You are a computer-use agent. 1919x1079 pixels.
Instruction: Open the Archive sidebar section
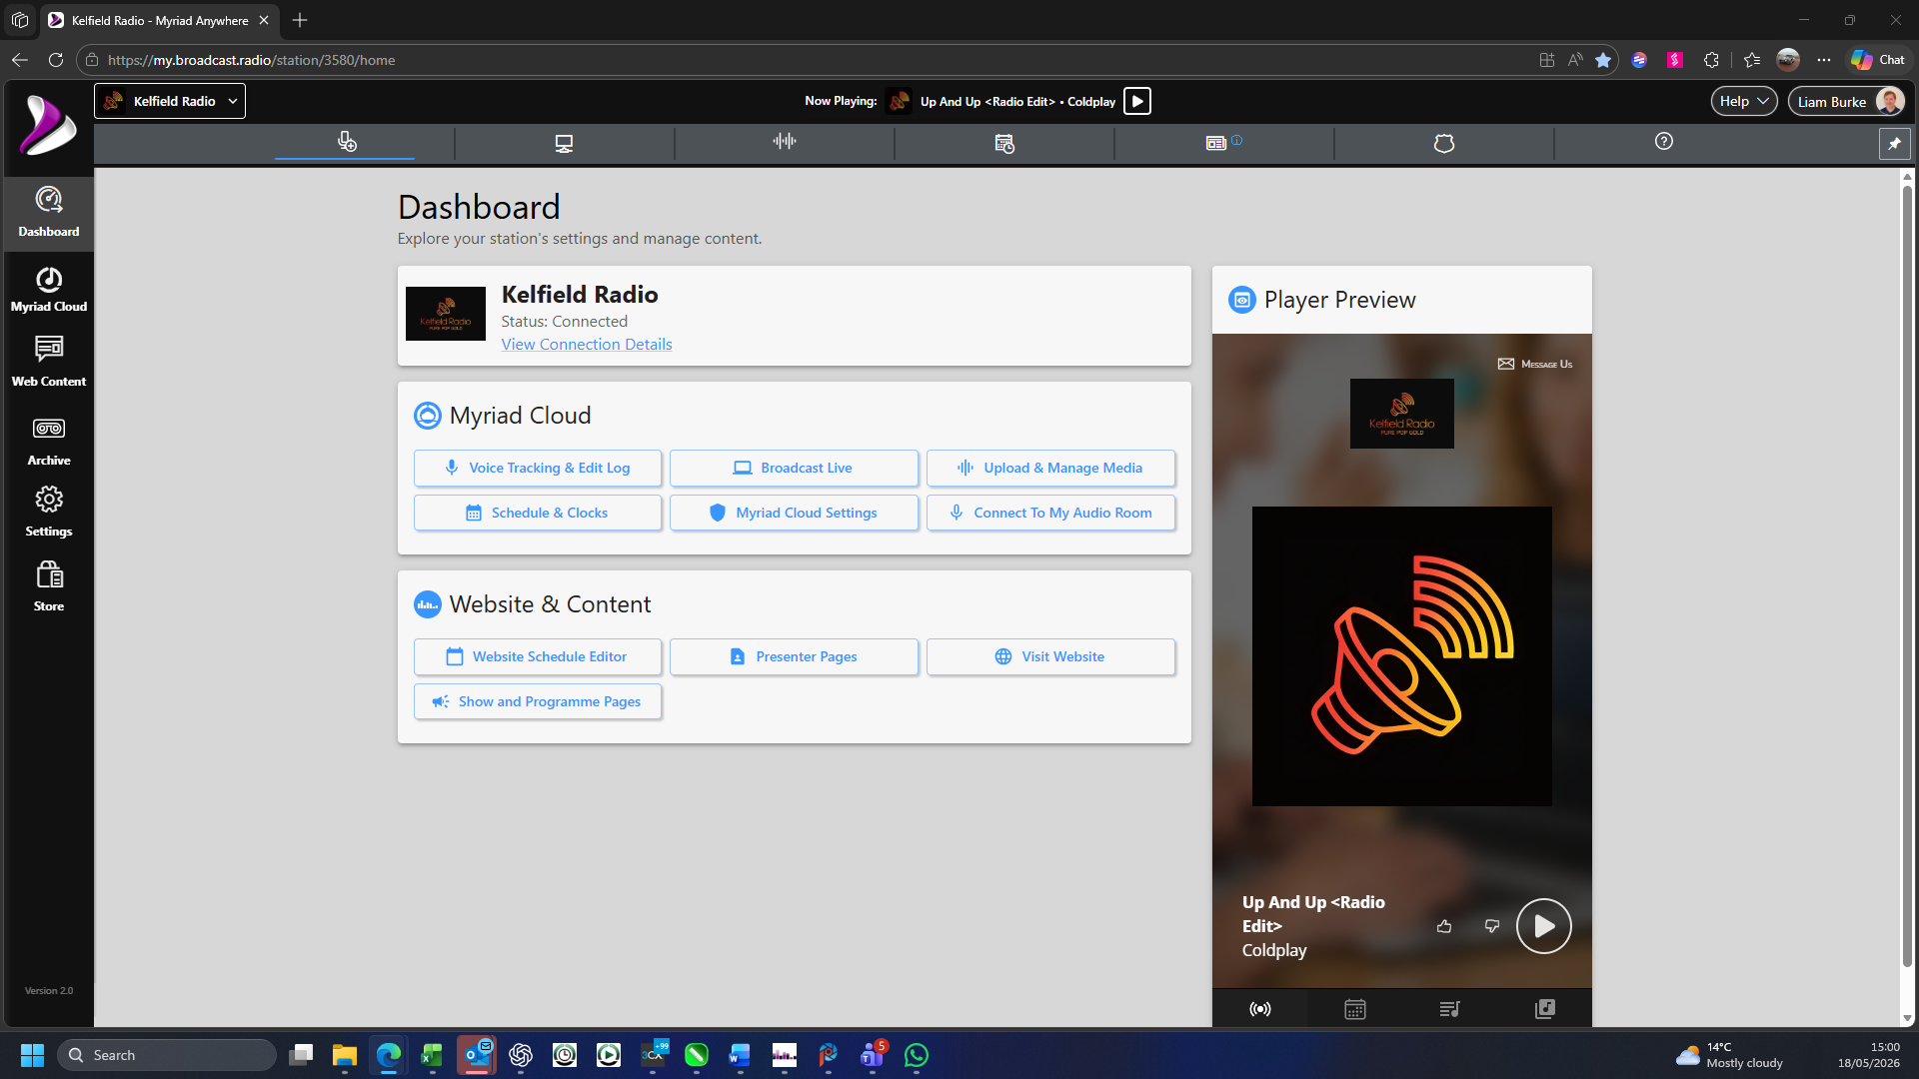(48, 442)
